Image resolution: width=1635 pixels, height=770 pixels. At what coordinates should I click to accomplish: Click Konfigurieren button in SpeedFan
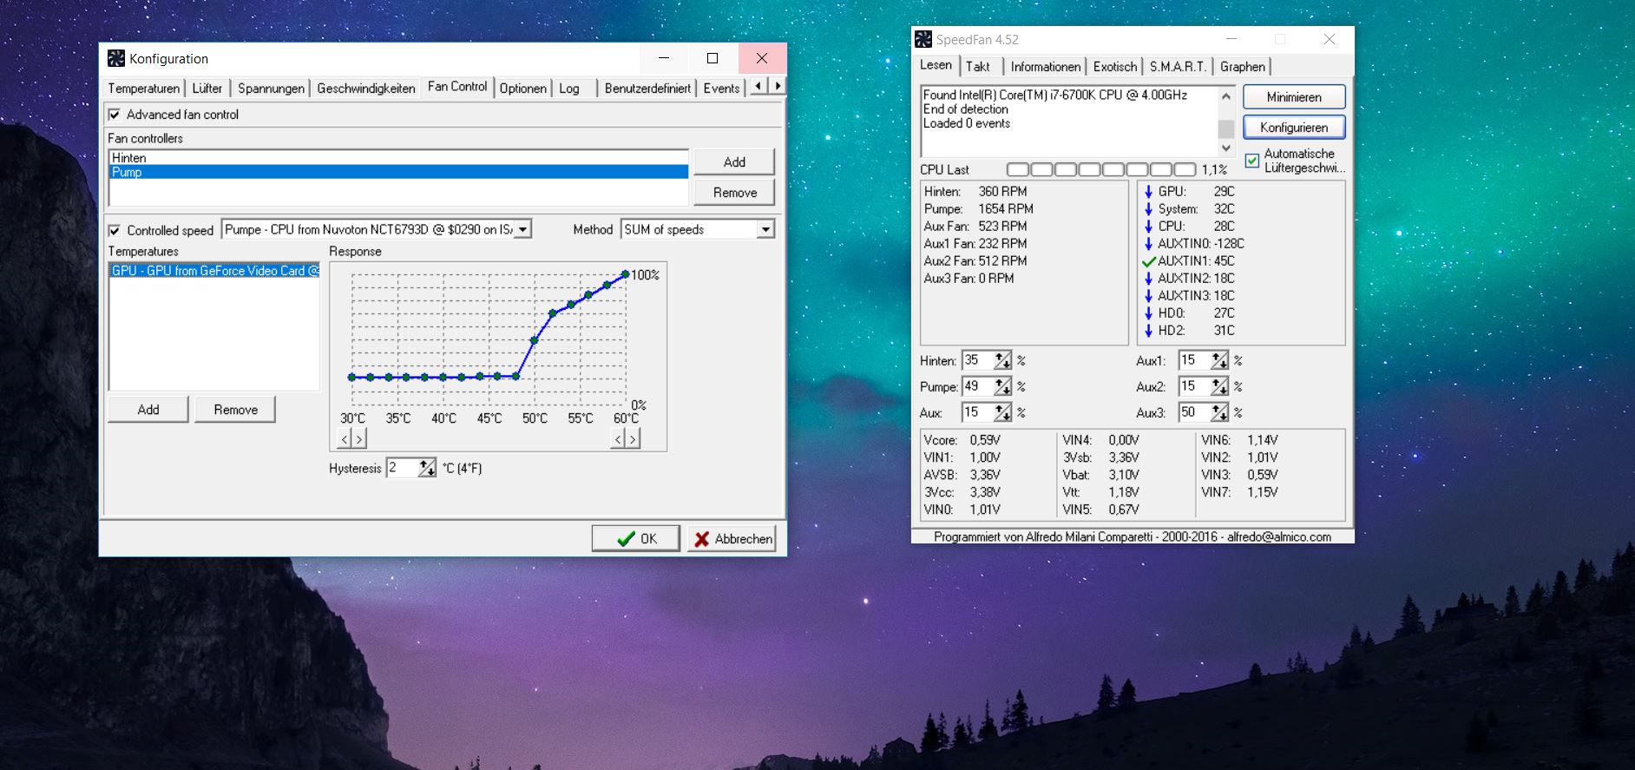pyautogui.click(x=1294, y=127)
